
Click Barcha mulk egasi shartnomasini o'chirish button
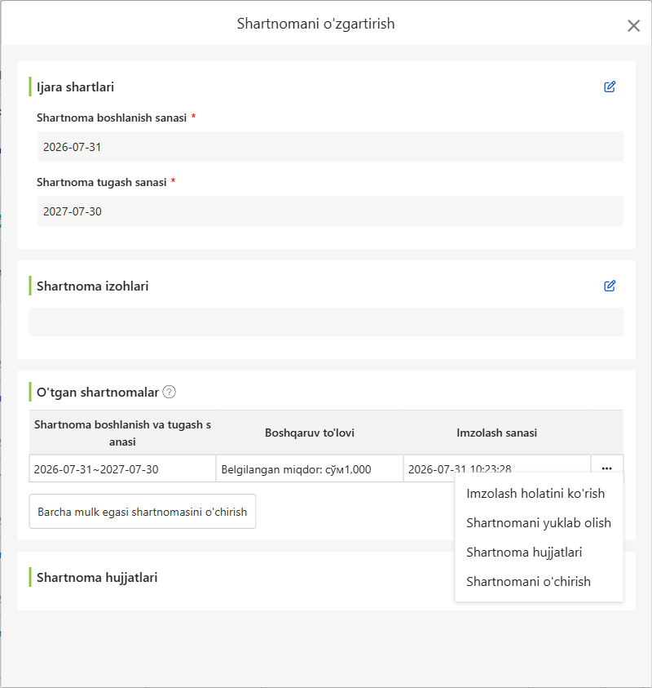click(143, 512)
